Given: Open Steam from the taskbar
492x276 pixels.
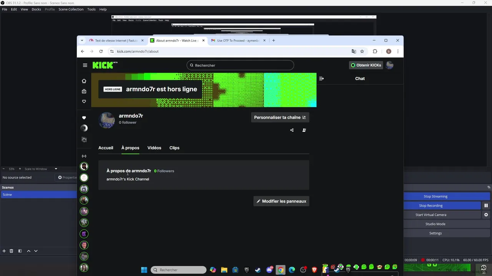Looking at the screenshot, I should click(258, 270).
